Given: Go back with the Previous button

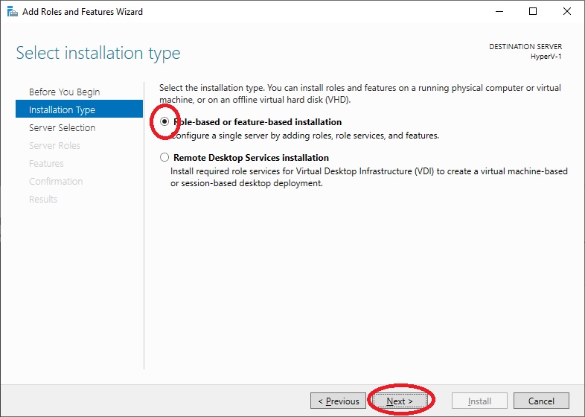Looking at the screenshot, I should click(x=338, y=401).
